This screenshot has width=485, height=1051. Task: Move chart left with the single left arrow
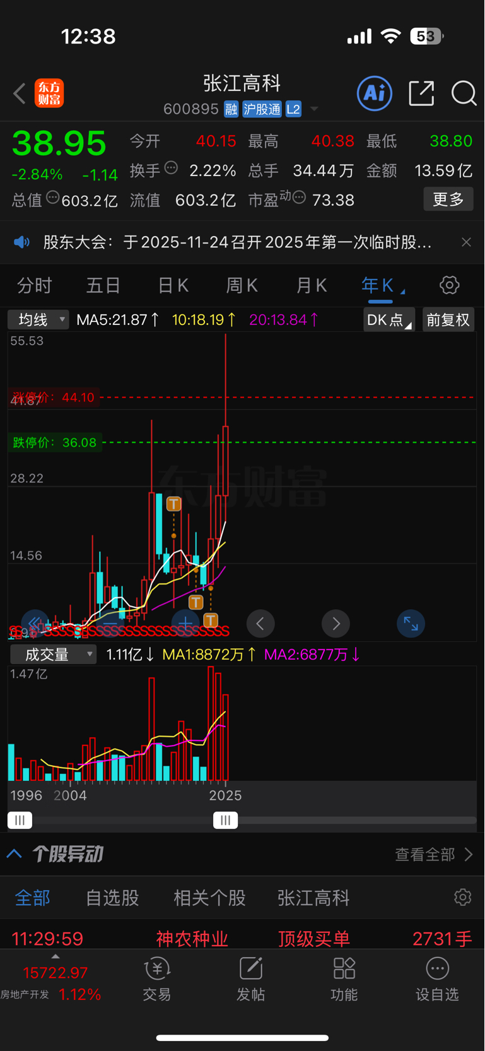point(260,624)
